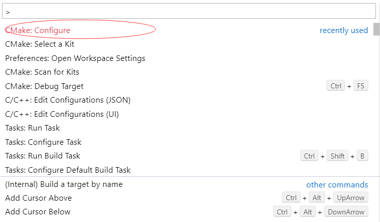Select the Add Cursor Below command
The width and height of the screenshot is (380, 222).
click(x=187, y=212)
